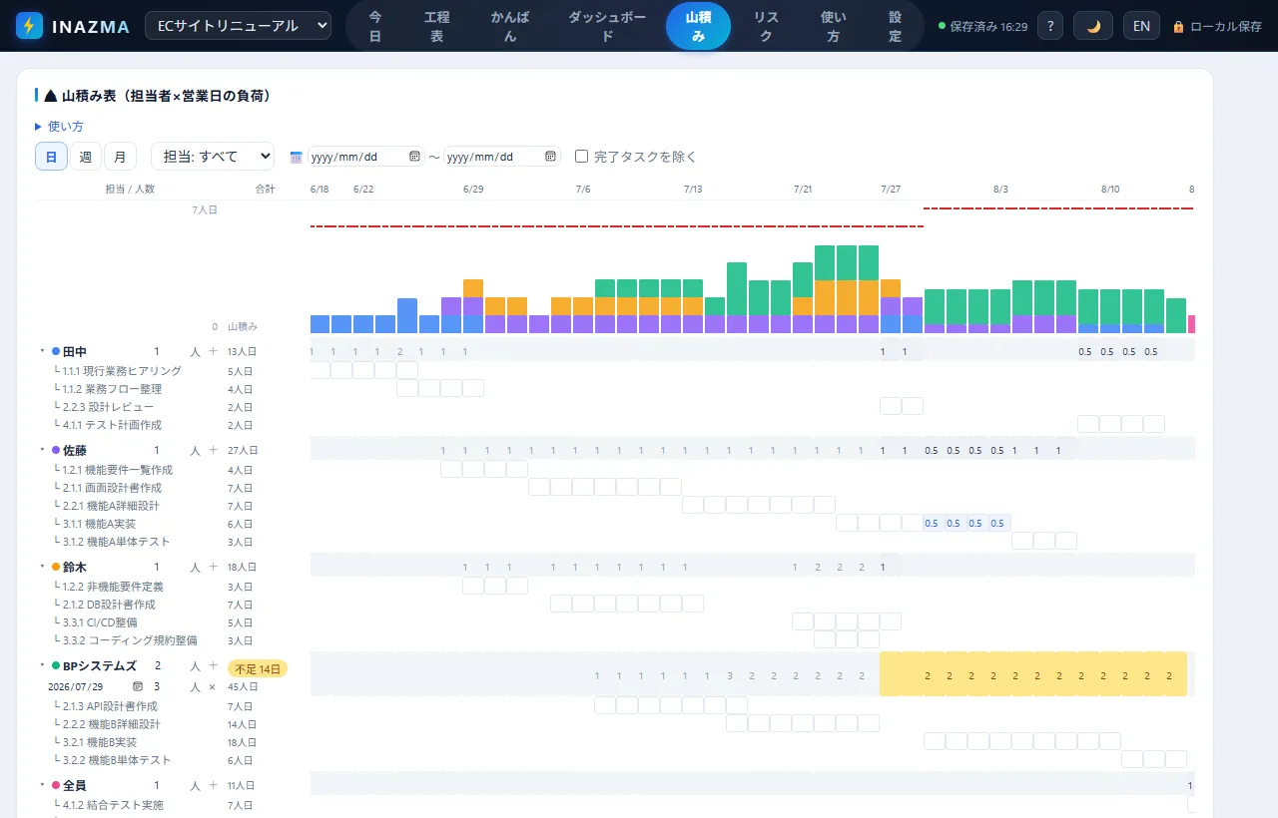
Task: Open the 担当: すべて filter dropdown
Action: [x=213, y=156]
